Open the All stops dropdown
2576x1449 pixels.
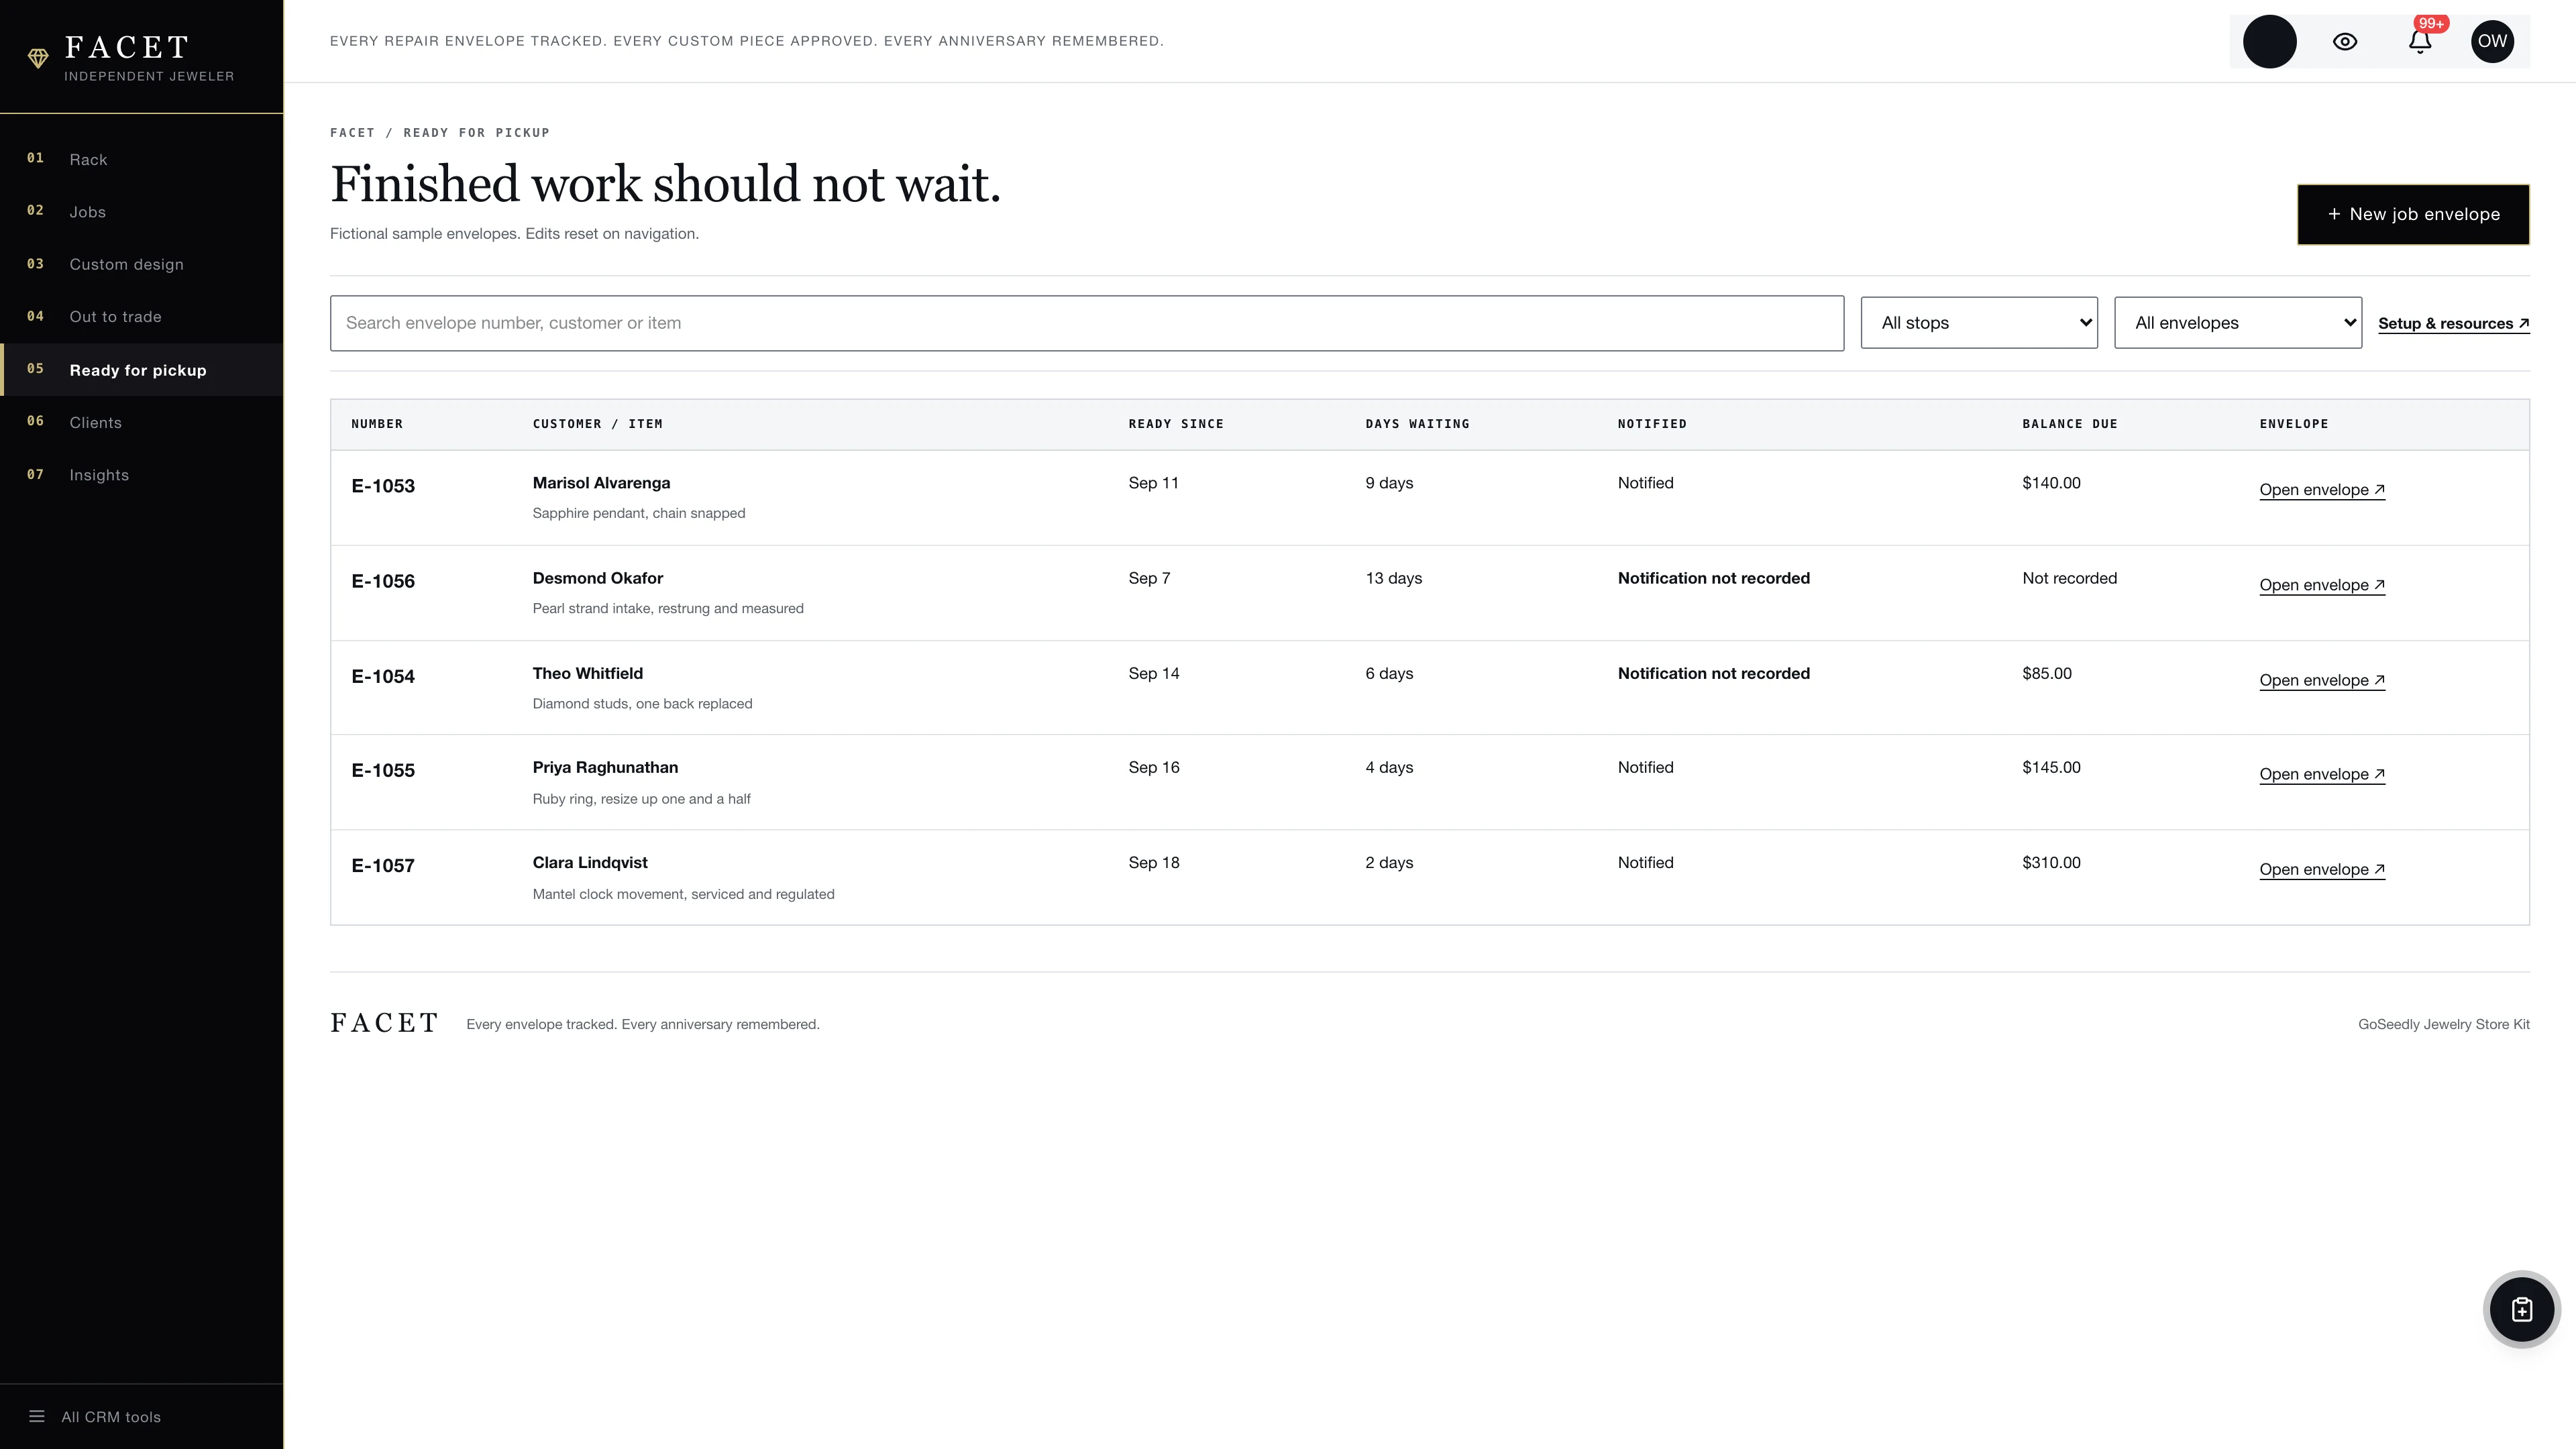click(x=1979, y=323)
